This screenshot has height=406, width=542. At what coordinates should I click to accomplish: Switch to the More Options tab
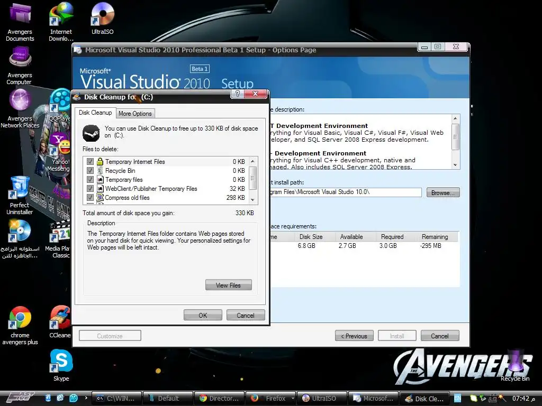tap(135, 114)
